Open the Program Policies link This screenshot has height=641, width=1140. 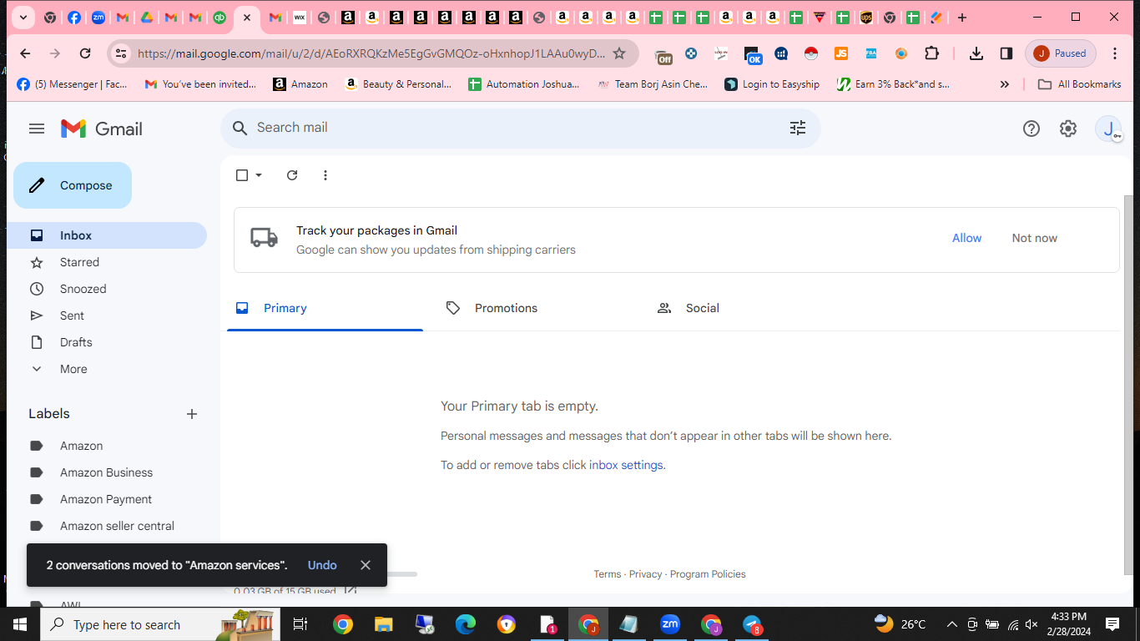tap(708, 574)
